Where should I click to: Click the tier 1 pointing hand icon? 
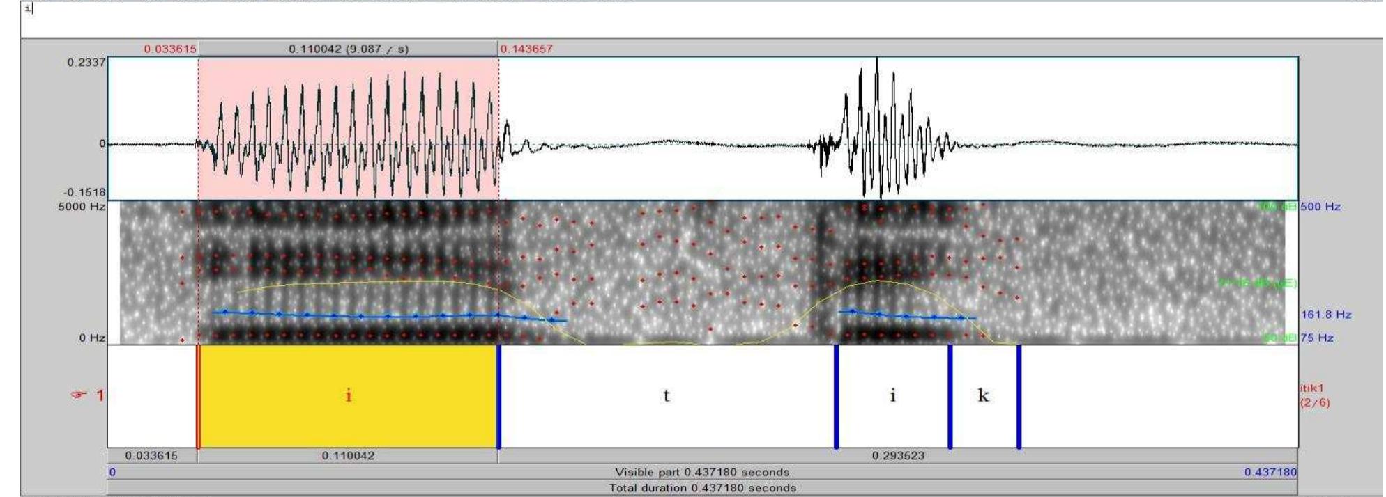(x=79, y=395)
